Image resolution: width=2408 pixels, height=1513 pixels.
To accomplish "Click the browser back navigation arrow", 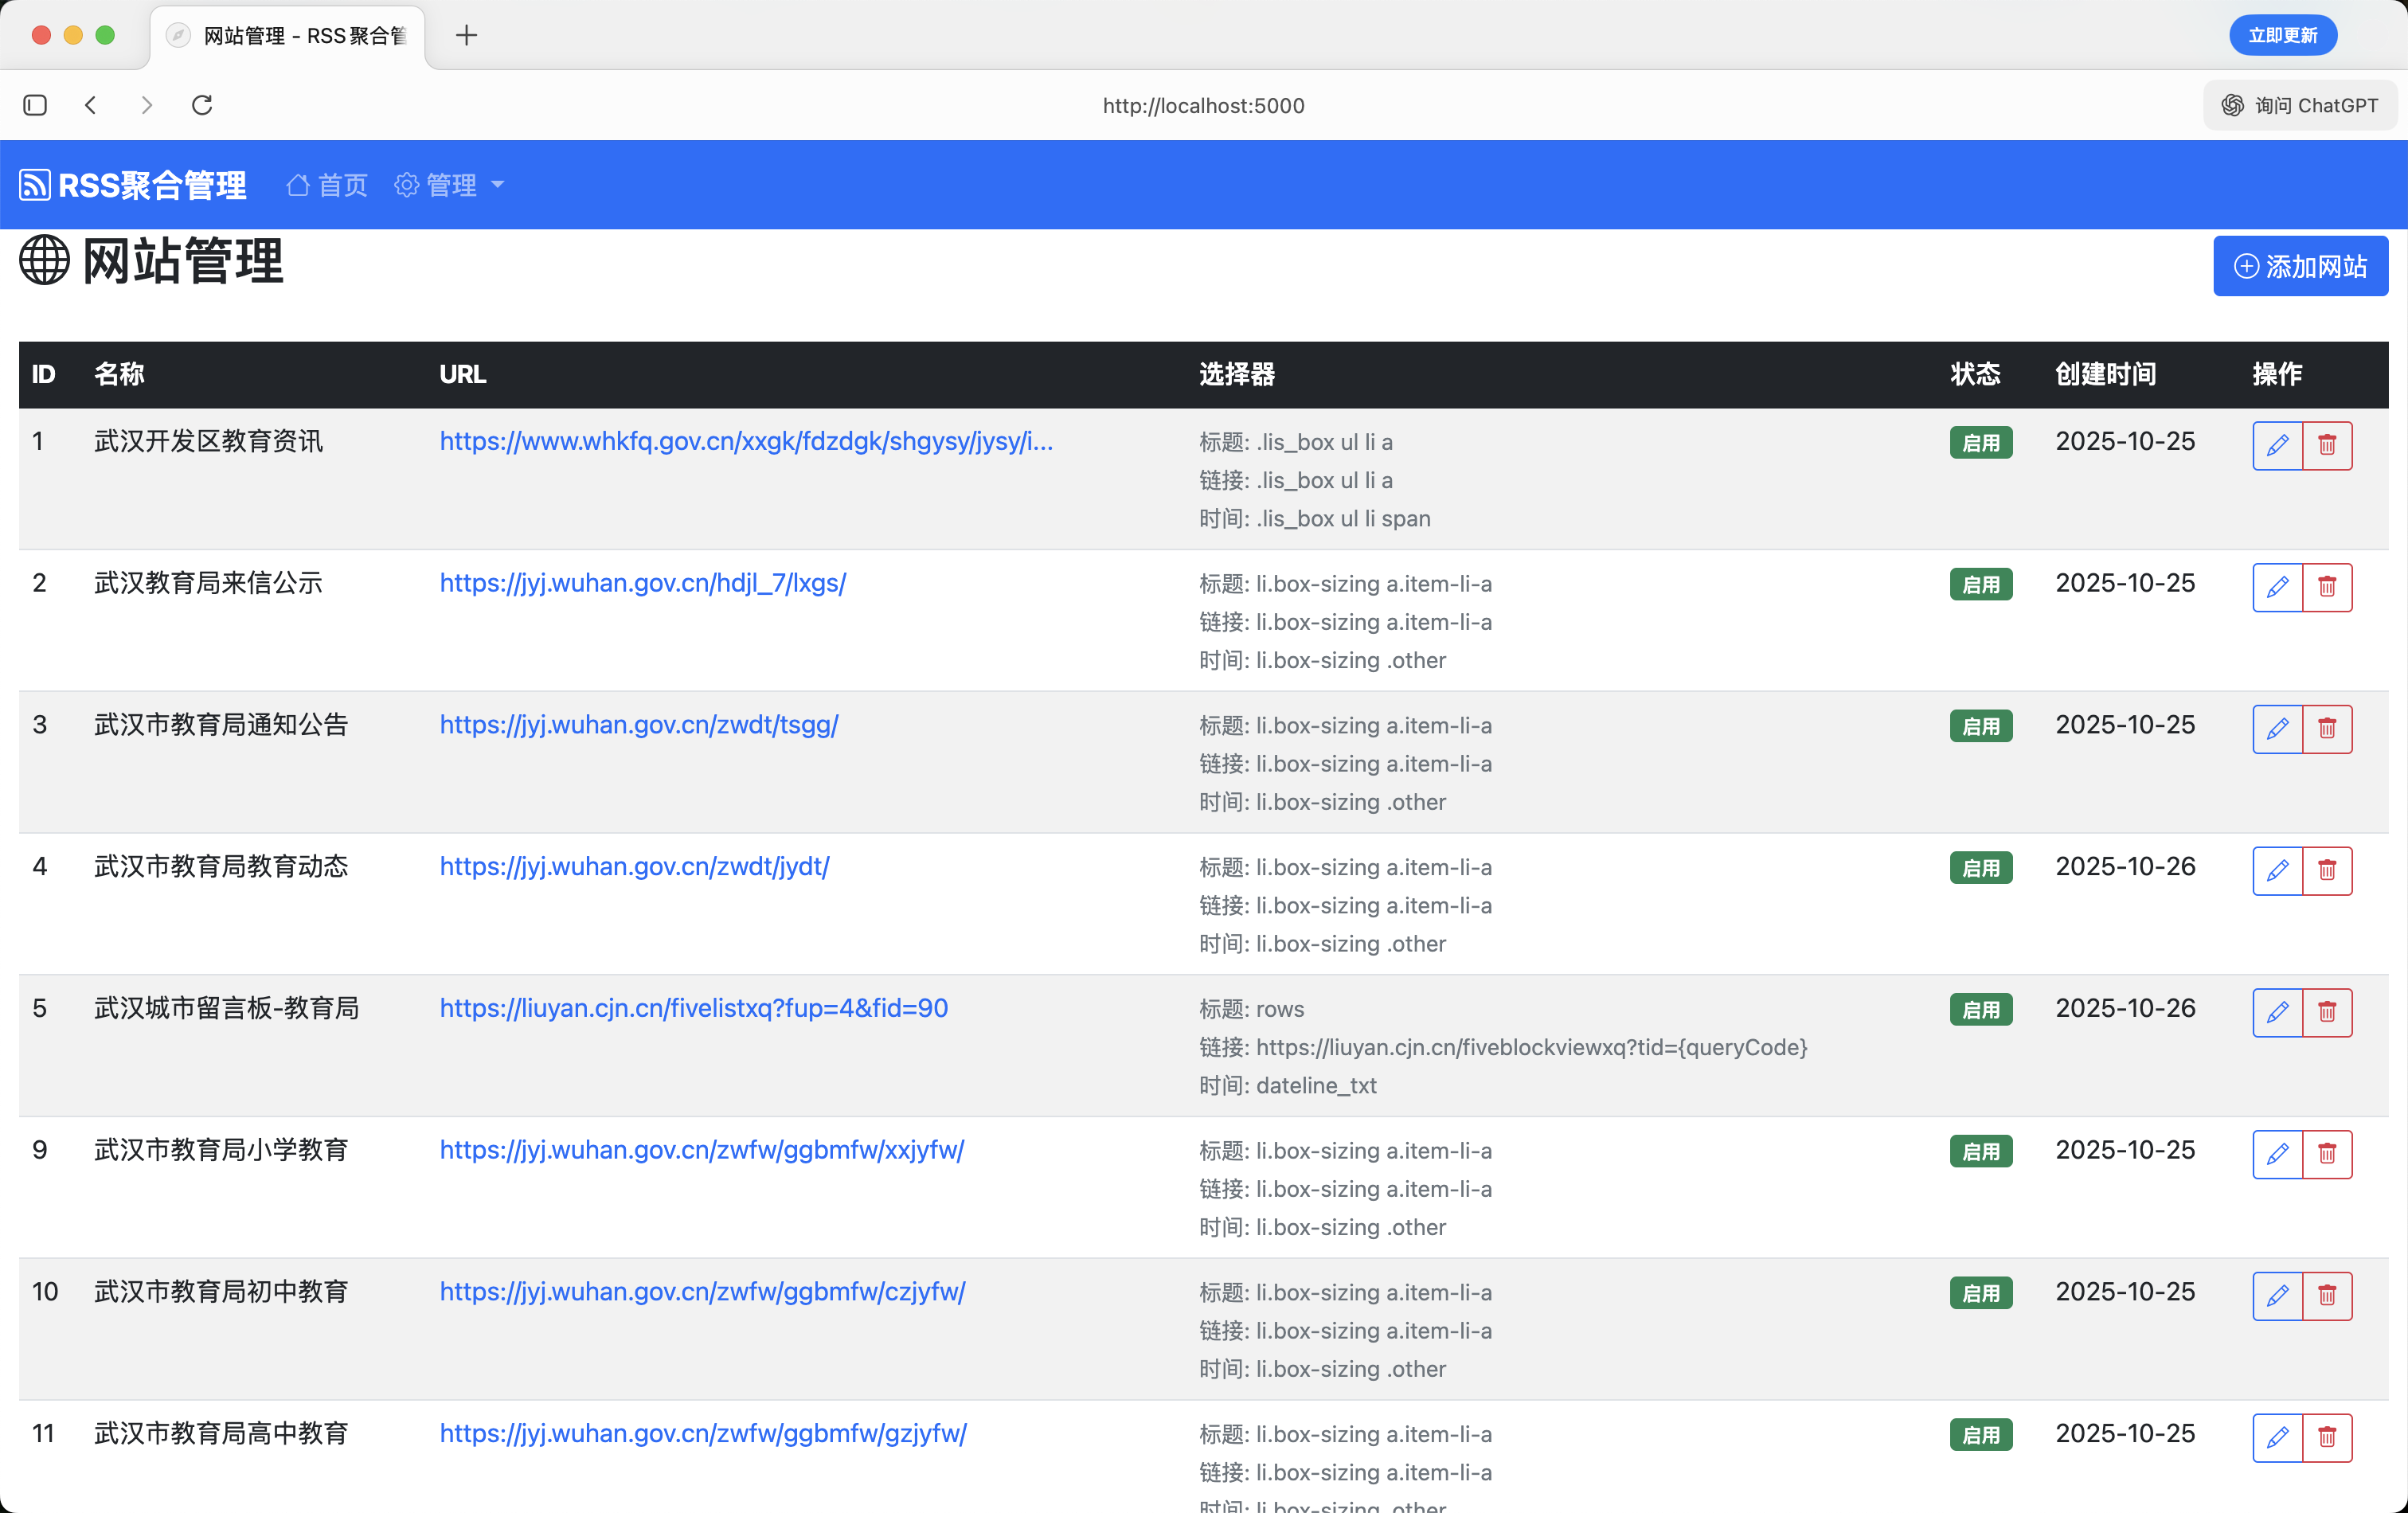I will point(91,105).
